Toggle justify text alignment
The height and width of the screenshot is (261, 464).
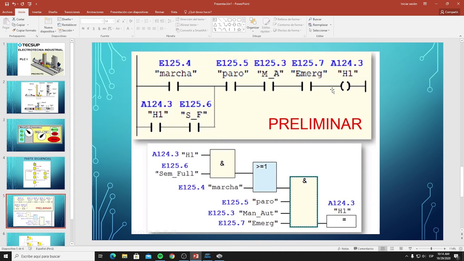pos(154,29)
